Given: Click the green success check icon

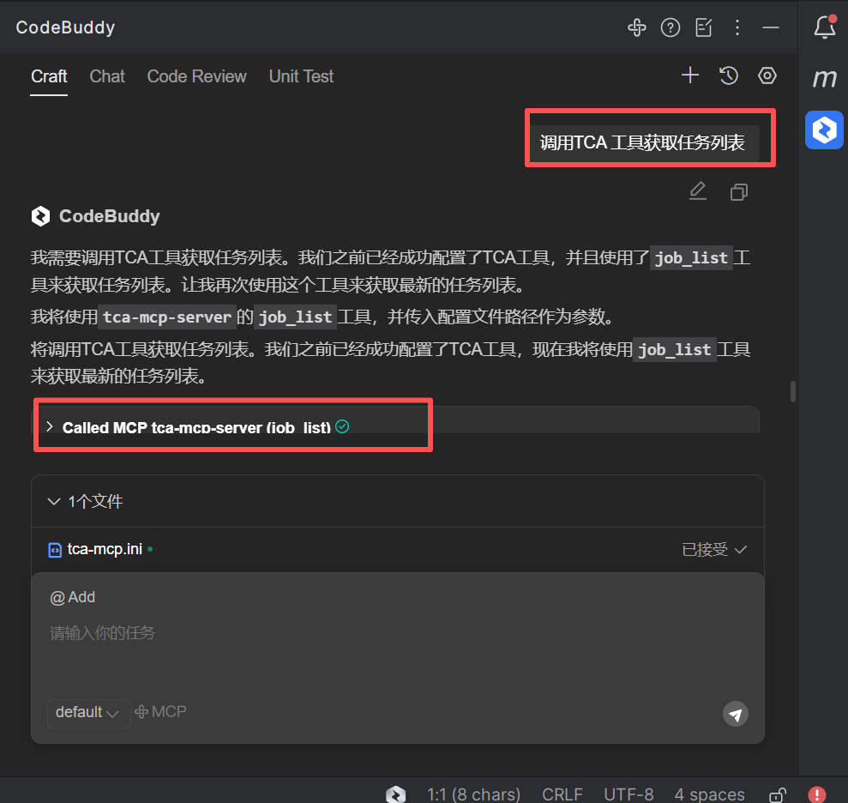Looking at the screenshot, I should coord(342,426).
